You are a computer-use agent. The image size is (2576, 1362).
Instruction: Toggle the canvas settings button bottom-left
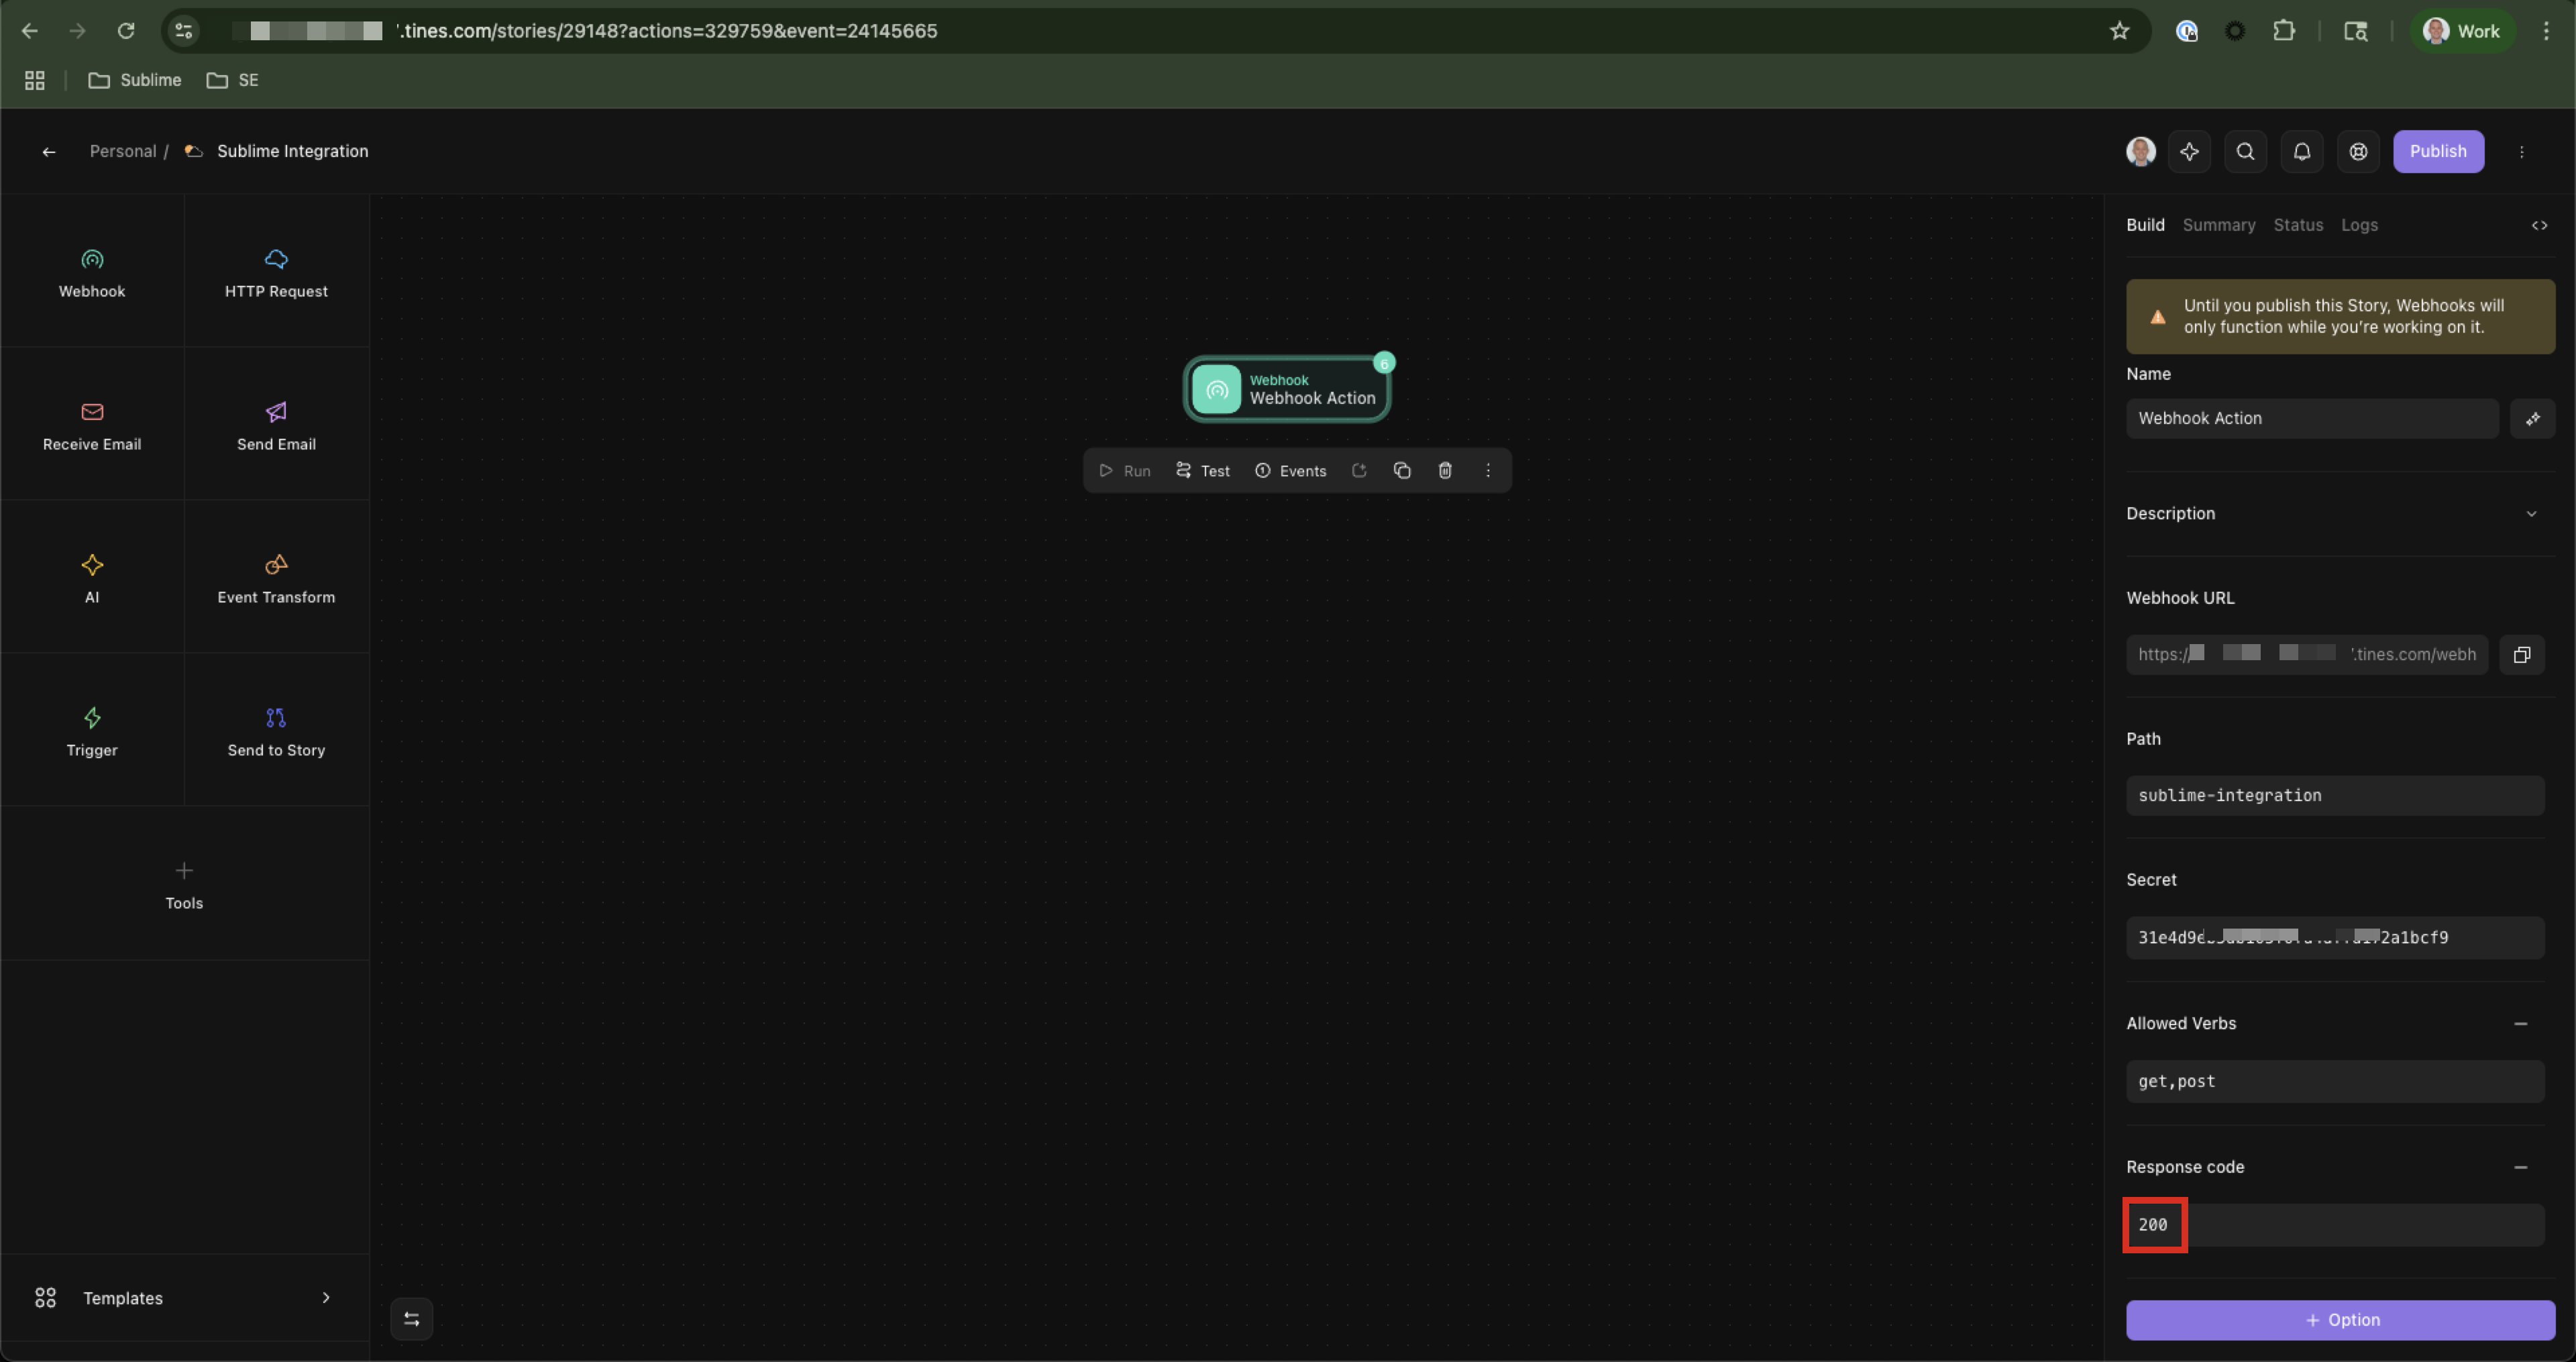(x=411, y=1319)
